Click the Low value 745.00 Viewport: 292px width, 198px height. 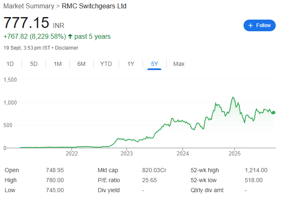click(x=55, y=190)
